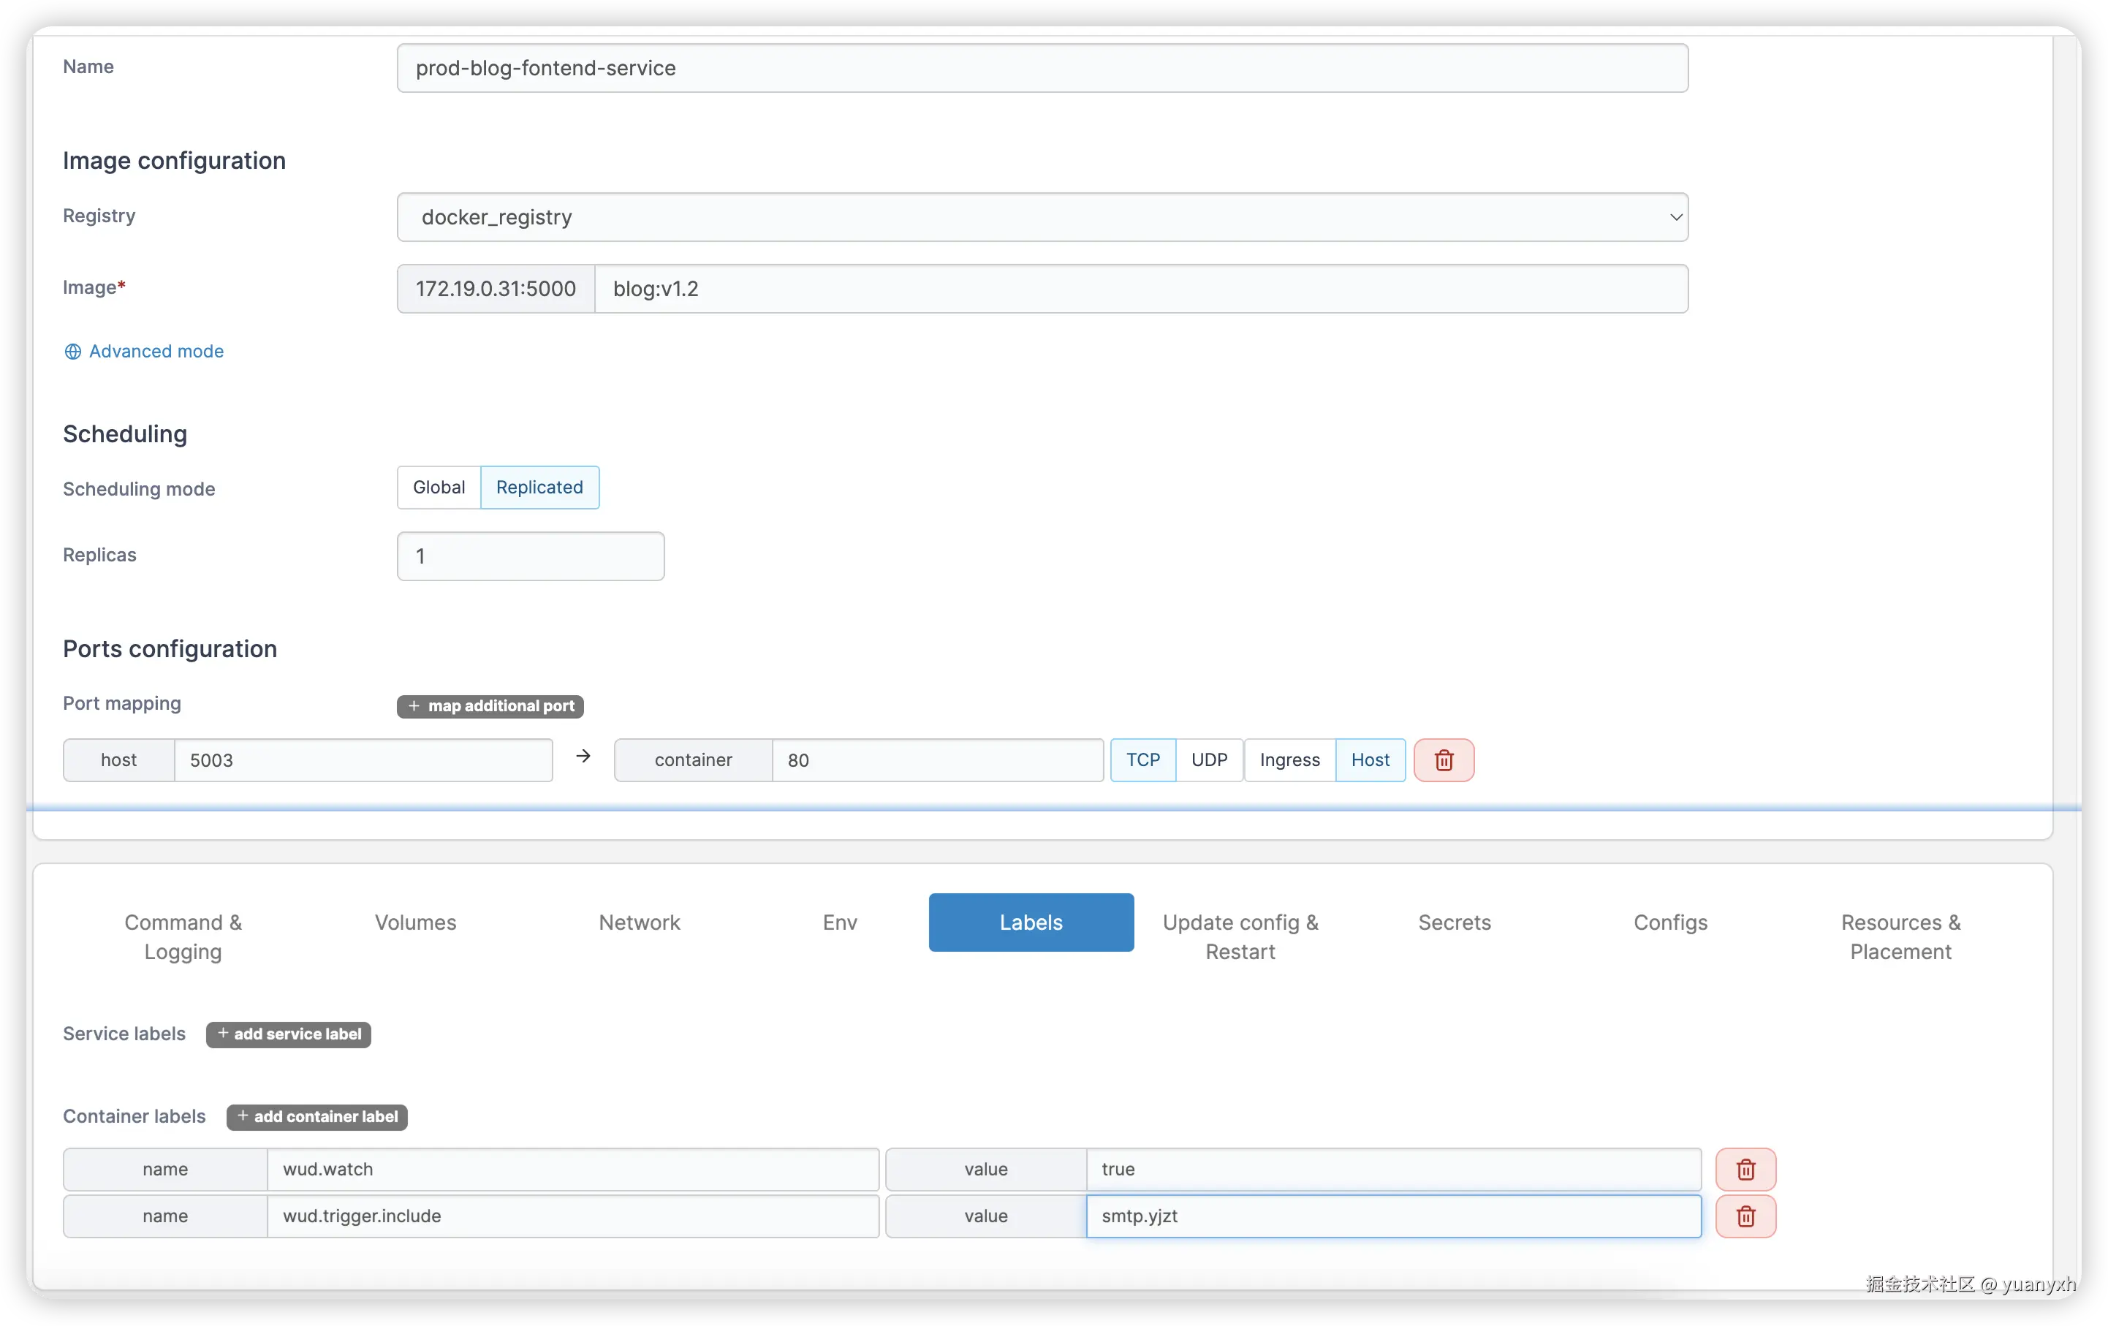
Task: Set scheduling mode to Global
Action: coord(439,487)
